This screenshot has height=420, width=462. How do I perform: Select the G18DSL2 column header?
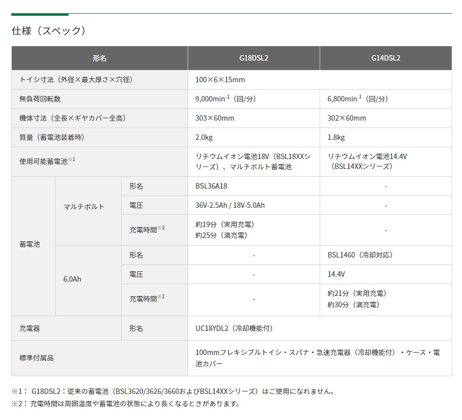click(x=254, y=58)
